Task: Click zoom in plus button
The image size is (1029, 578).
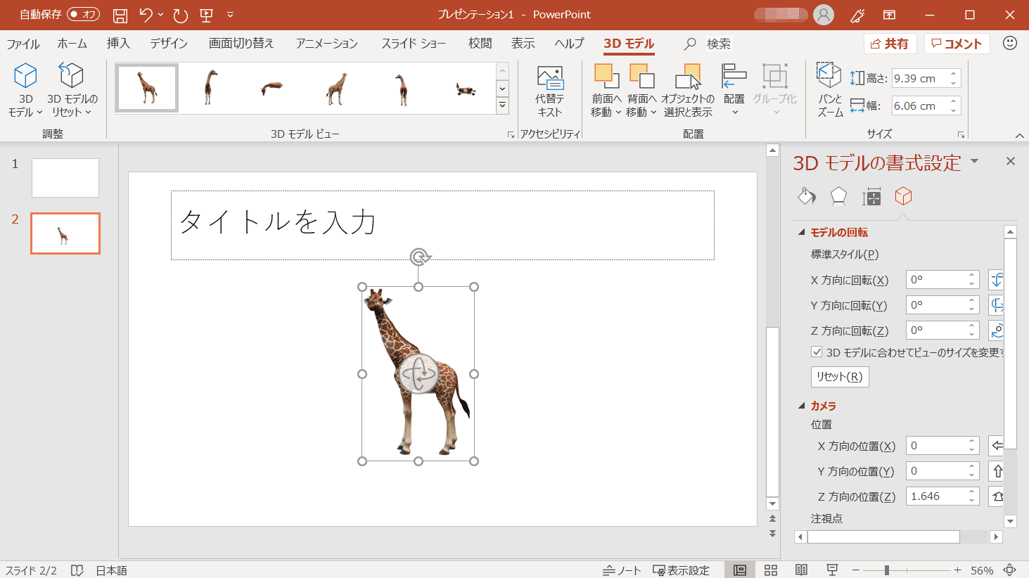Action: (x=957, y=570)
